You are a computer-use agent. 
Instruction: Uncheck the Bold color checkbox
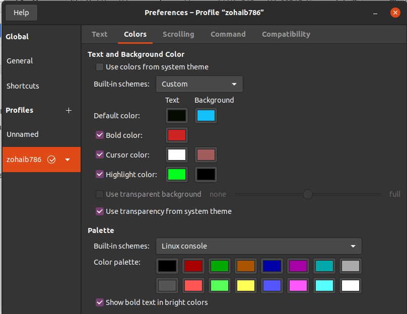[100, 135]
